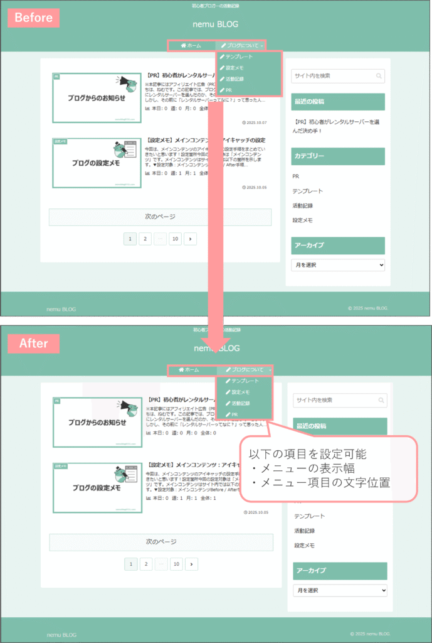Open the 月を選択 archive dropdown in the After view
The image size is (432, 643).
coord(340,590)
